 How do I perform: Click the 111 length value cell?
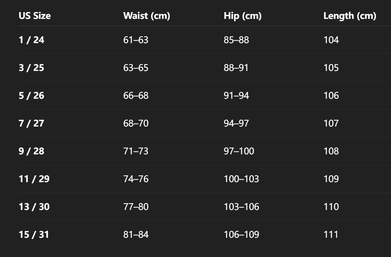coord(331,235)
